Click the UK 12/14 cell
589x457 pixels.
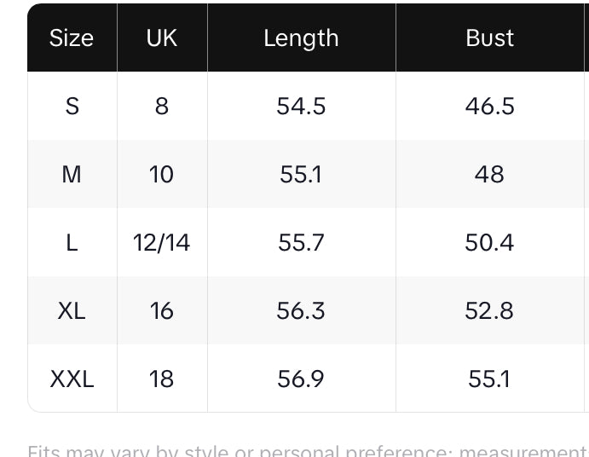point(162,243)
